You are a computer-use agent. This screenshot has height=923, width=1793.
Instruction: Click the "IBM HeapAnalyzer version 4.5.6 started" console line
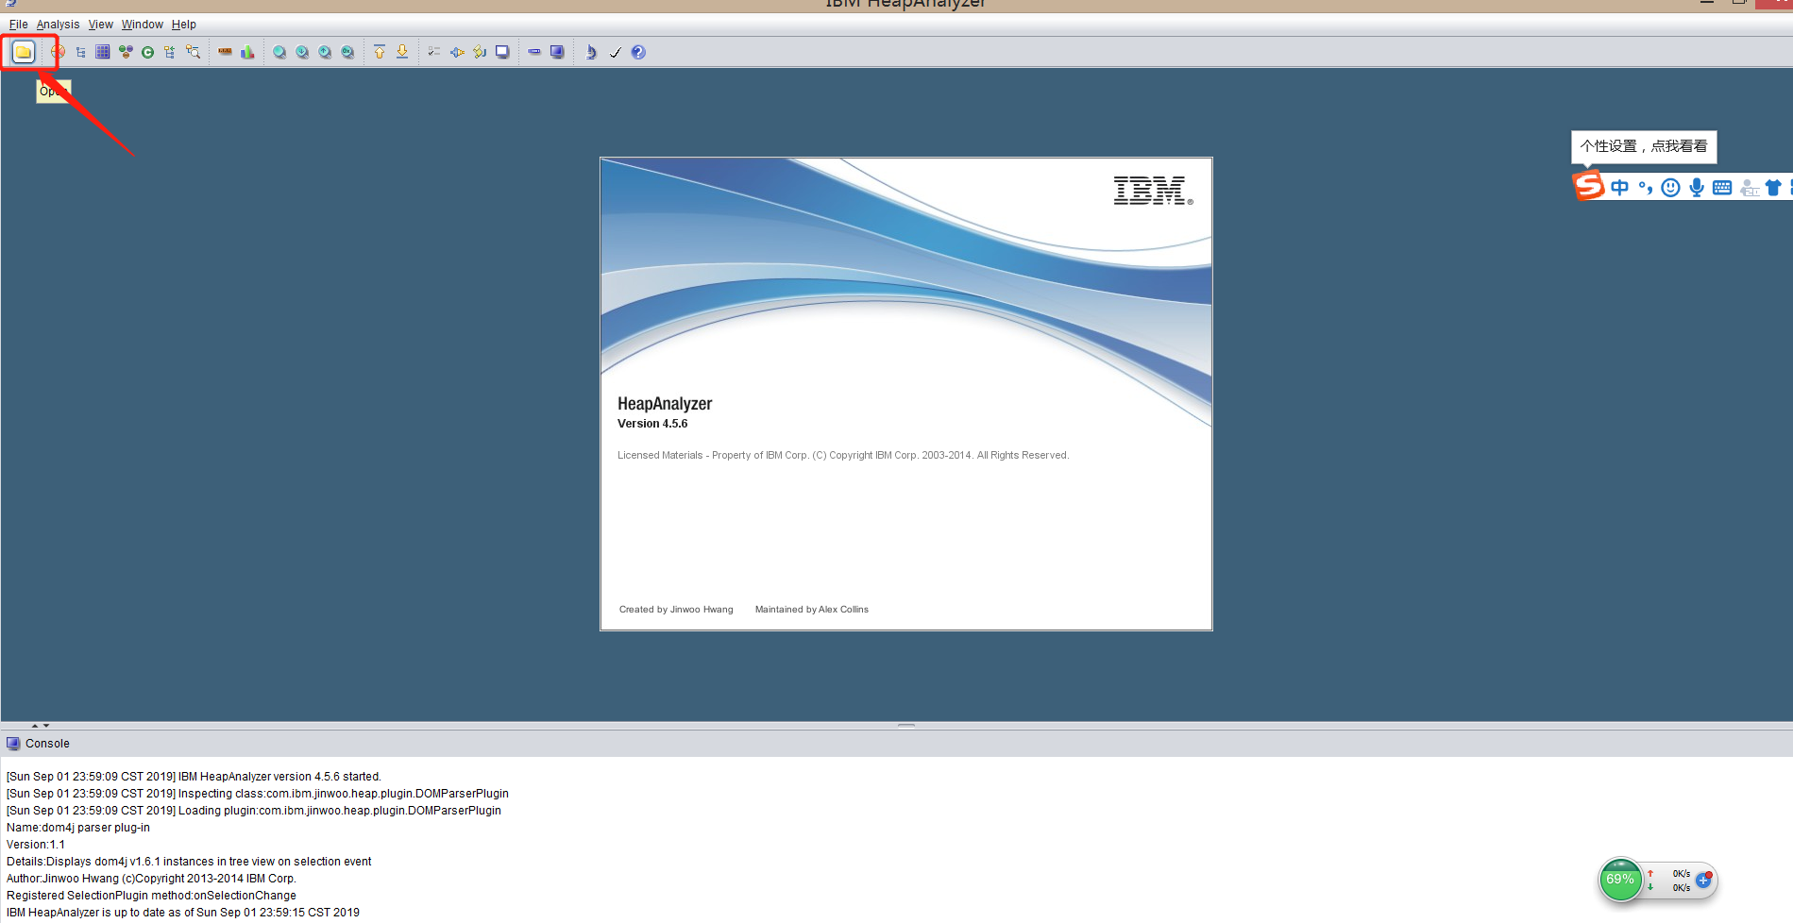pyautogui.click(x=194, y=777)
